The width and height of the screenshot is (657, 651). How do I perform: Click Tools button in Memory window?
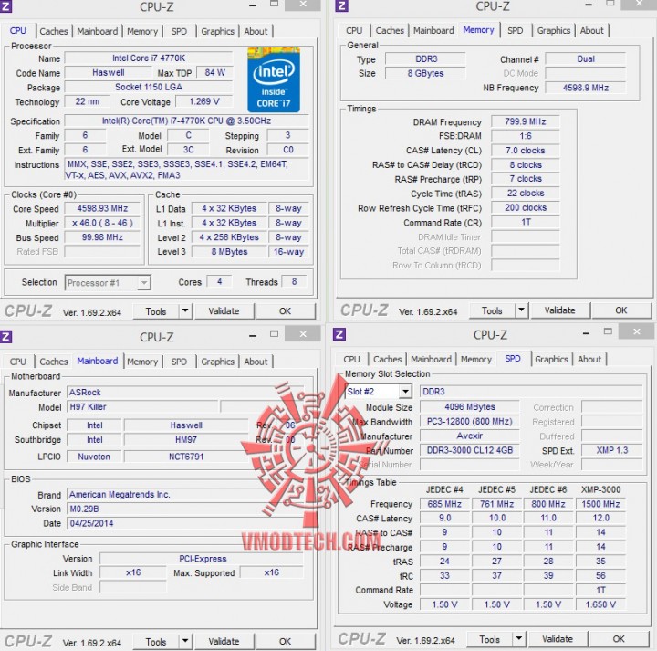[492, 310]
